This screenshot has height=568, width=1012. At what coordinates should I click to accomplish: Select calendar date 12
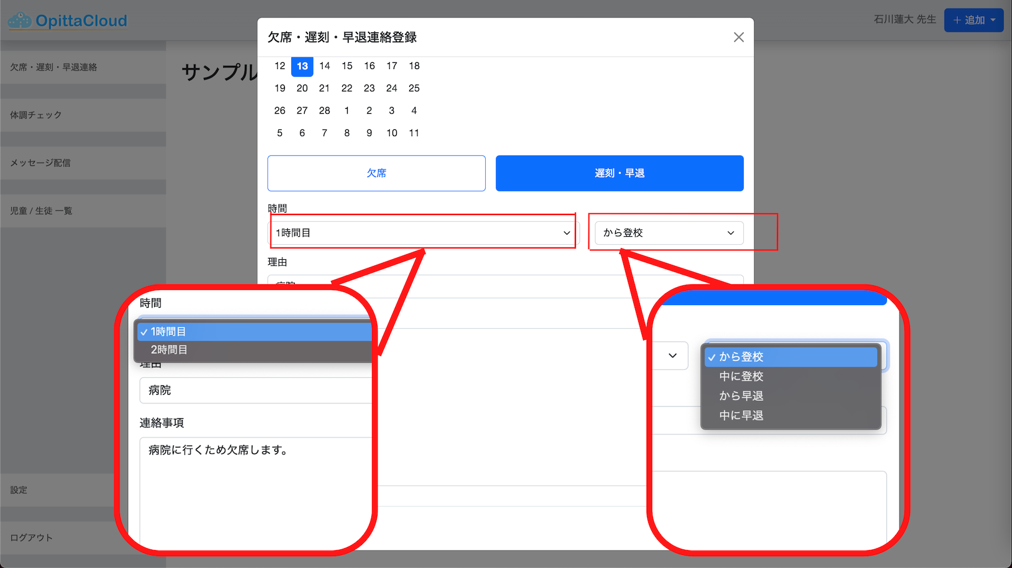(x=280, y=66)
